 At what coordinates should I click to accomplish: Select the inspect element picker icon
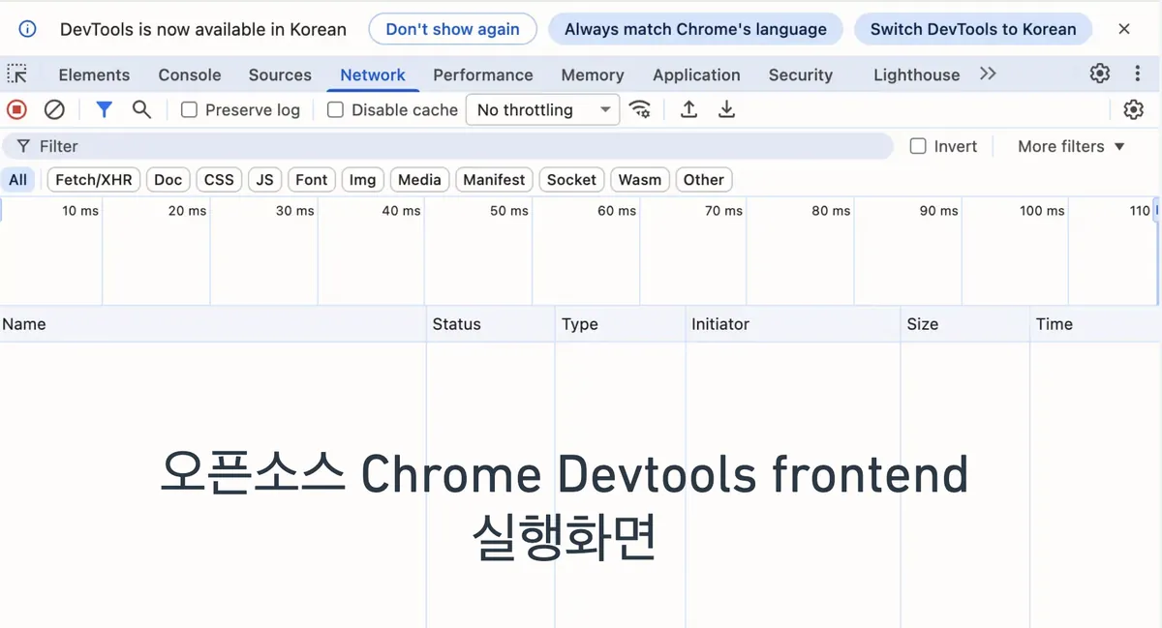pos(17,75)
